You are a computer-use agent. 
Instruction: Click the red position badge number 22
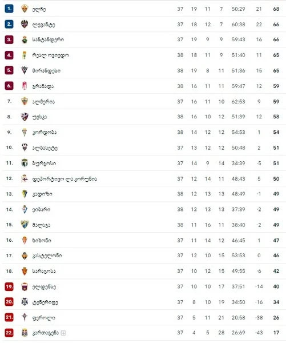[x=9, y=333]
